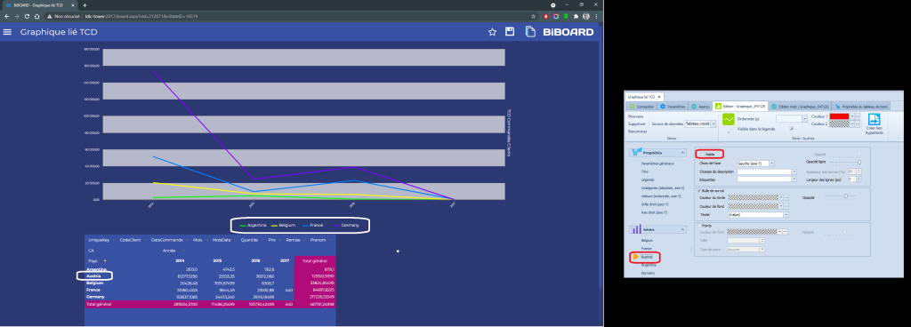
Task: Select the "Légende" properties entry
Action: tap(649, 180)
